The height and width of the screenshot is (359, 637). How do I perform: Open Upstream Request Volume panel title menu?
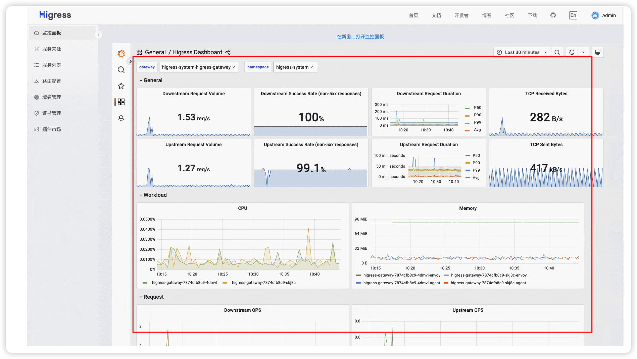(x=194, y=144)
